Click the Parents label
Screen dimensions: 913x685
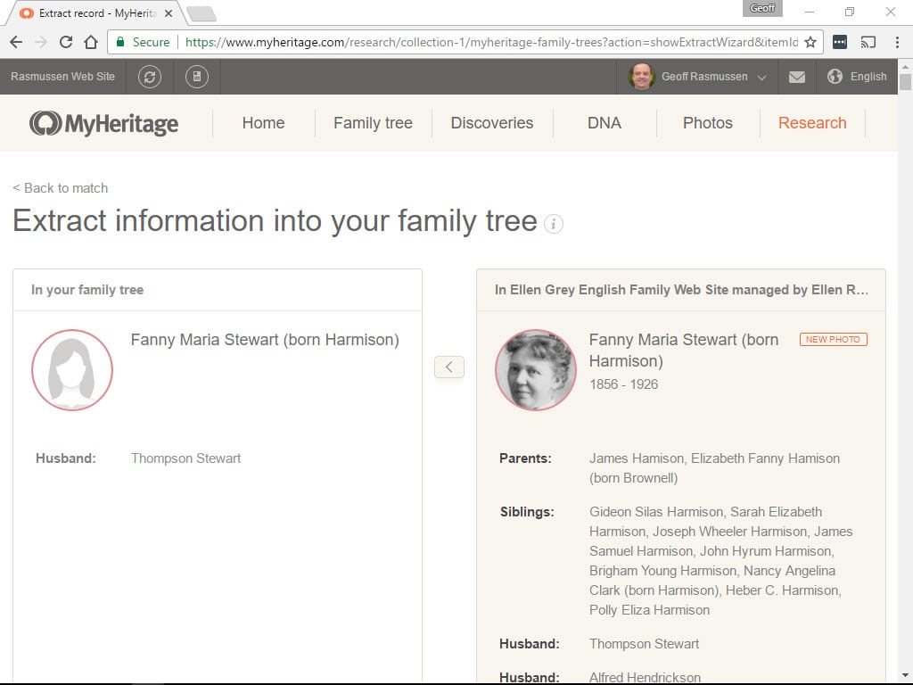click(x=525, y=458)
